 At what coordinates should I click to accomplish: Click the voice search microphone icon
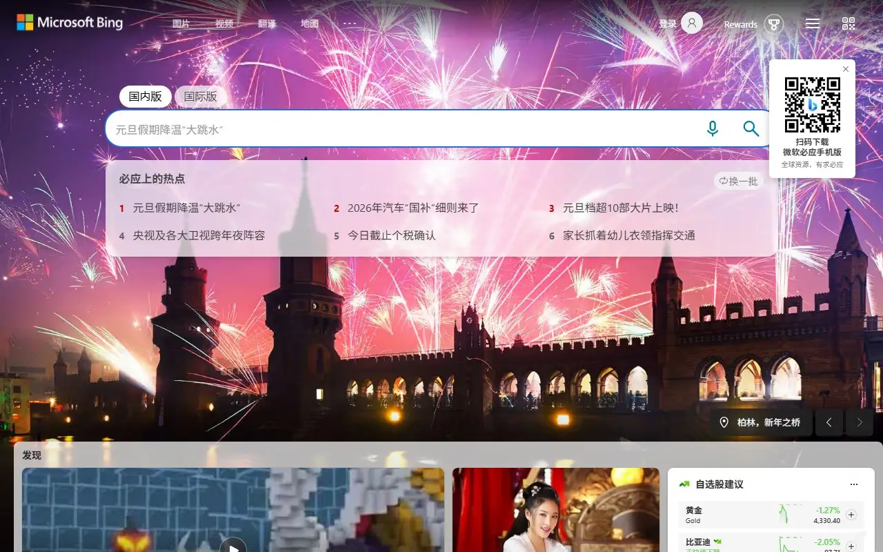pyautogui.click(x=713, y=128)
